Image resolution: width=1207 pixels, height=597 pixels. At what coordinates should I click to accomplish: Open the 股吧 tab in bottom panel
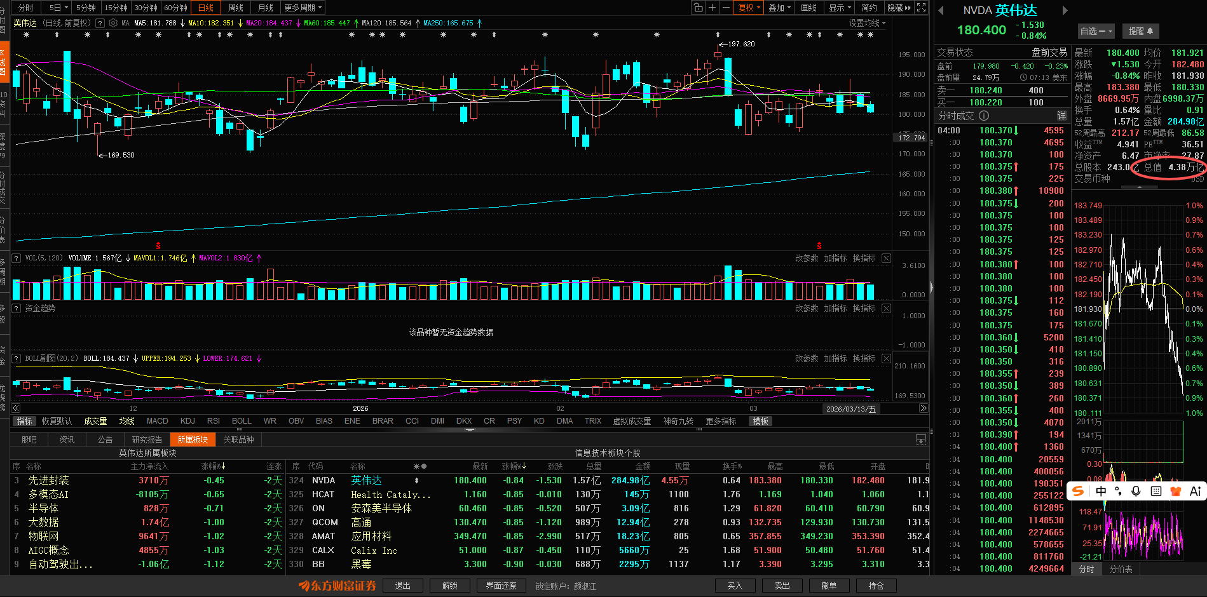(x=29, y=439)
